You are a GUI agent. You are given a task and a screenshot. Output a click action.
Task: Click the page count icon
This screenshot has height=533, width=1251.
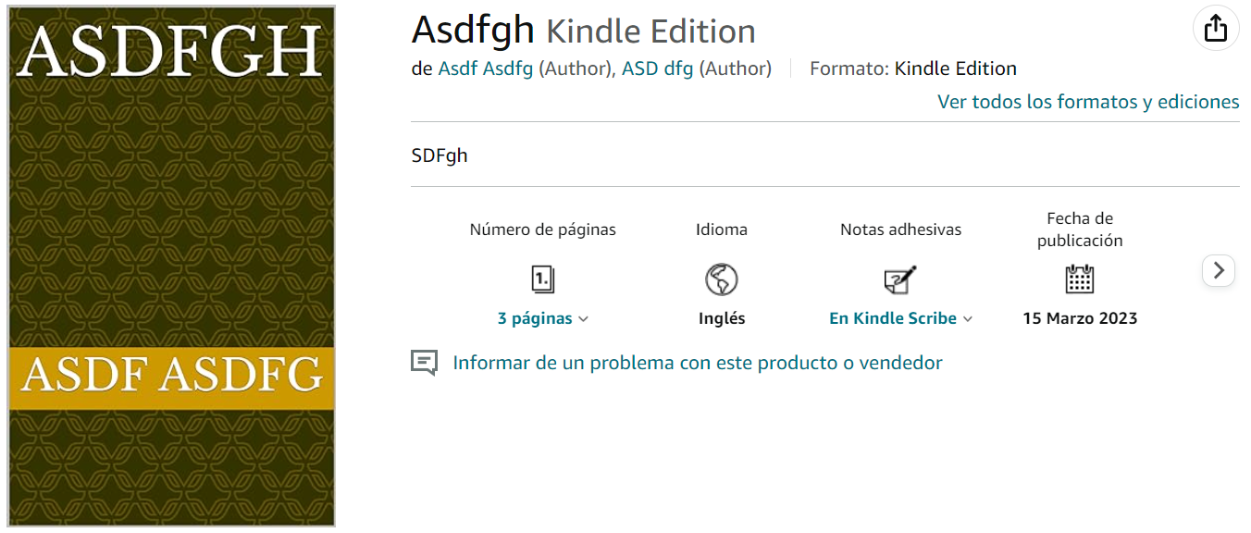(542, 279)
